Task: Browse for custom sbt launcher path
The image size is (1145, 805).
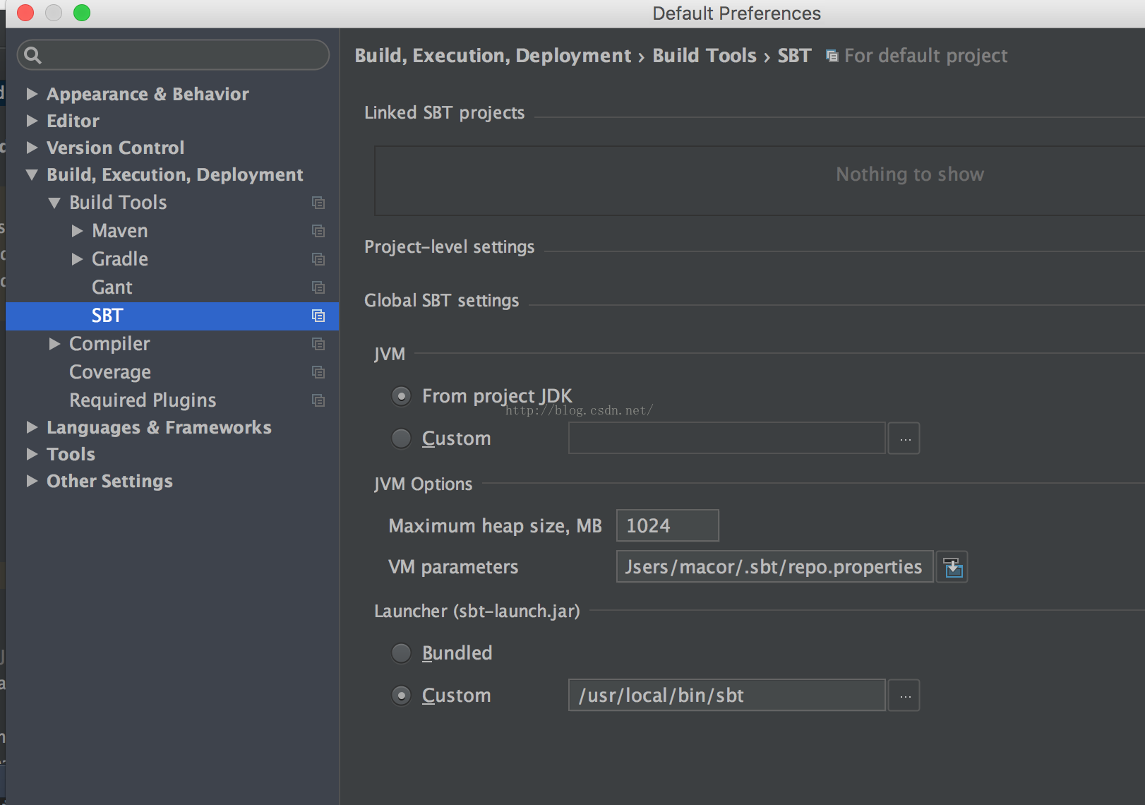Action: pyautogui.click(x=904, y=696)
